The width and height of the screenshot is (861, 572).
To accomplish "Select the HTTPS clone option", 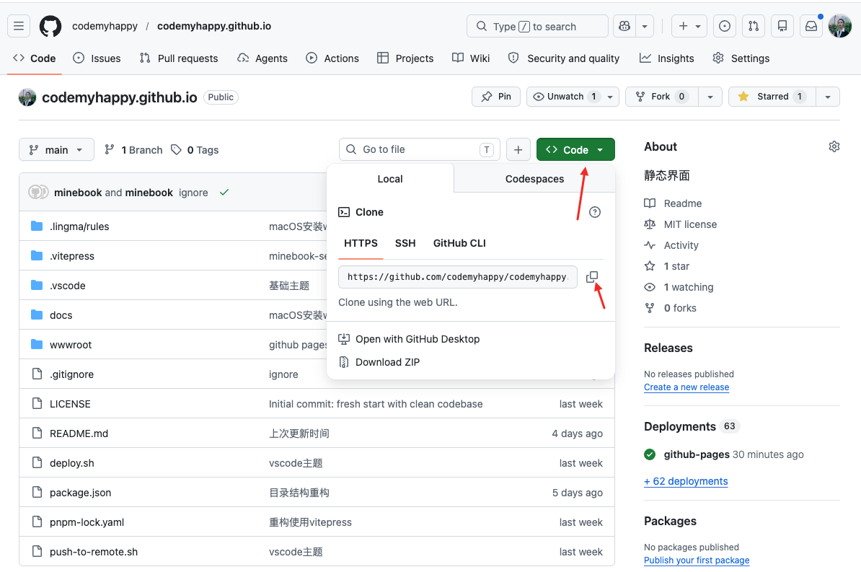I will [361, 243].
